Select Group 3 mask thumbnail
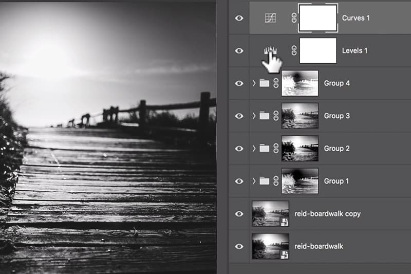Screen dimensions: 411x274 point(300,116)
